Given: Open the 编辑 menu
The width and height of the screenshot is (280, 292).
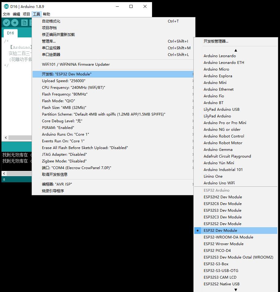Looking at the screenshot, I should [x=16, y=14].
